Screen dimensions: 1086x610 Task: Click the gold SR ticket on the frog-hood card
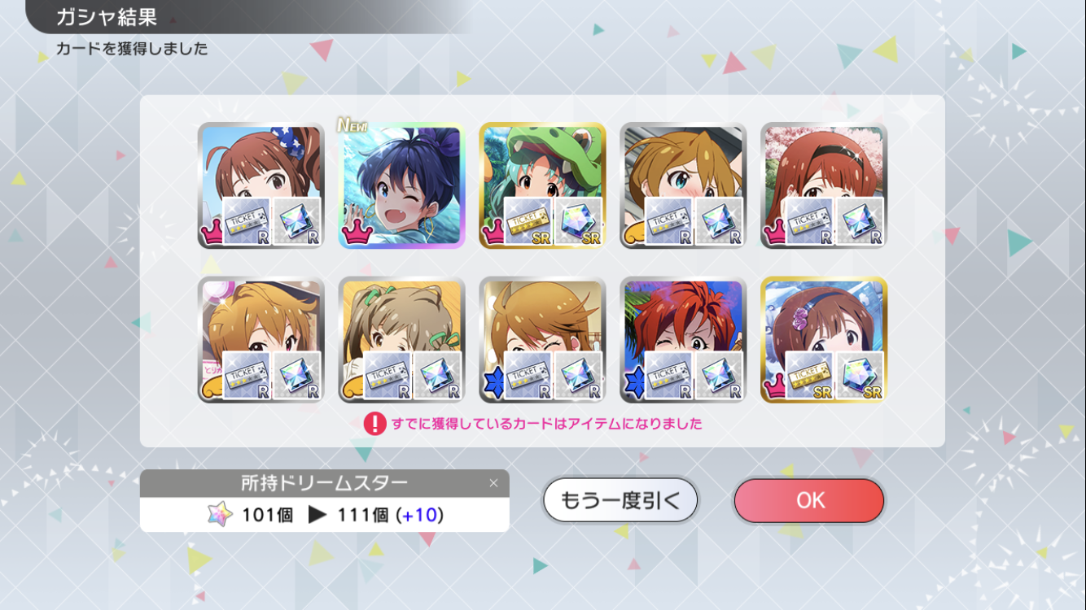(528, 221)
